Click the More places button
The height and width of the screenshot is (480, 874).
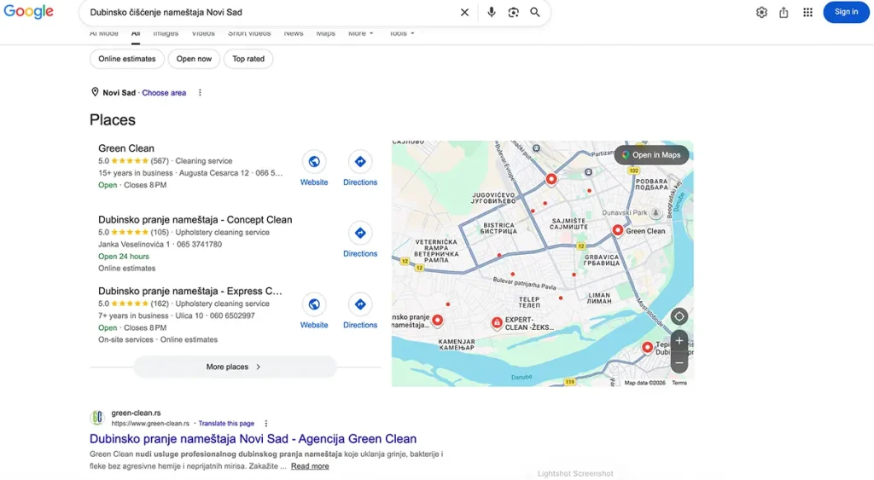pyautogui.click(x=235, y=367)
